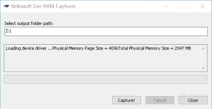This screenshot has height=109, width=212.
Task: Click the grayed-out maximize window icon
Action: [184, 6]
